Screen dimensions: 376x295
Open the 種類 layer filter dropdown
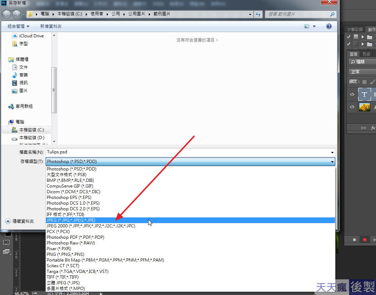tap(362, 62)
